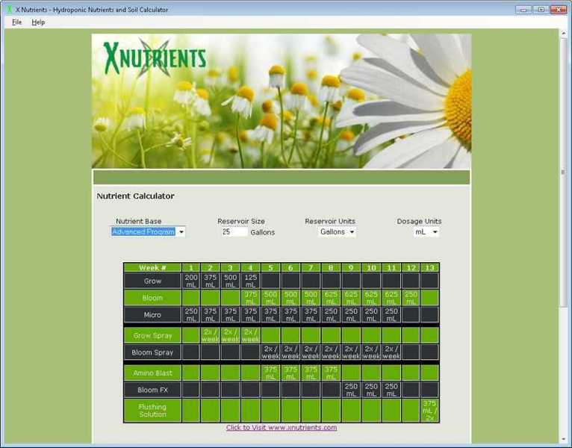Click the Week # header cell

point(152,268)
